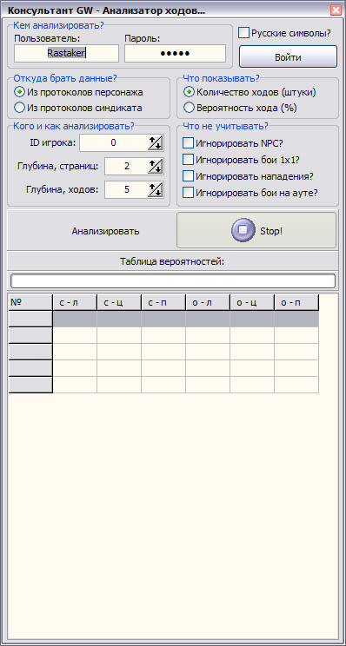Image resolution: width=346 pixels, height=646 pixels.
Task: Click the с - ц column header
Action: pyautogui.click(x=119, y=302)
